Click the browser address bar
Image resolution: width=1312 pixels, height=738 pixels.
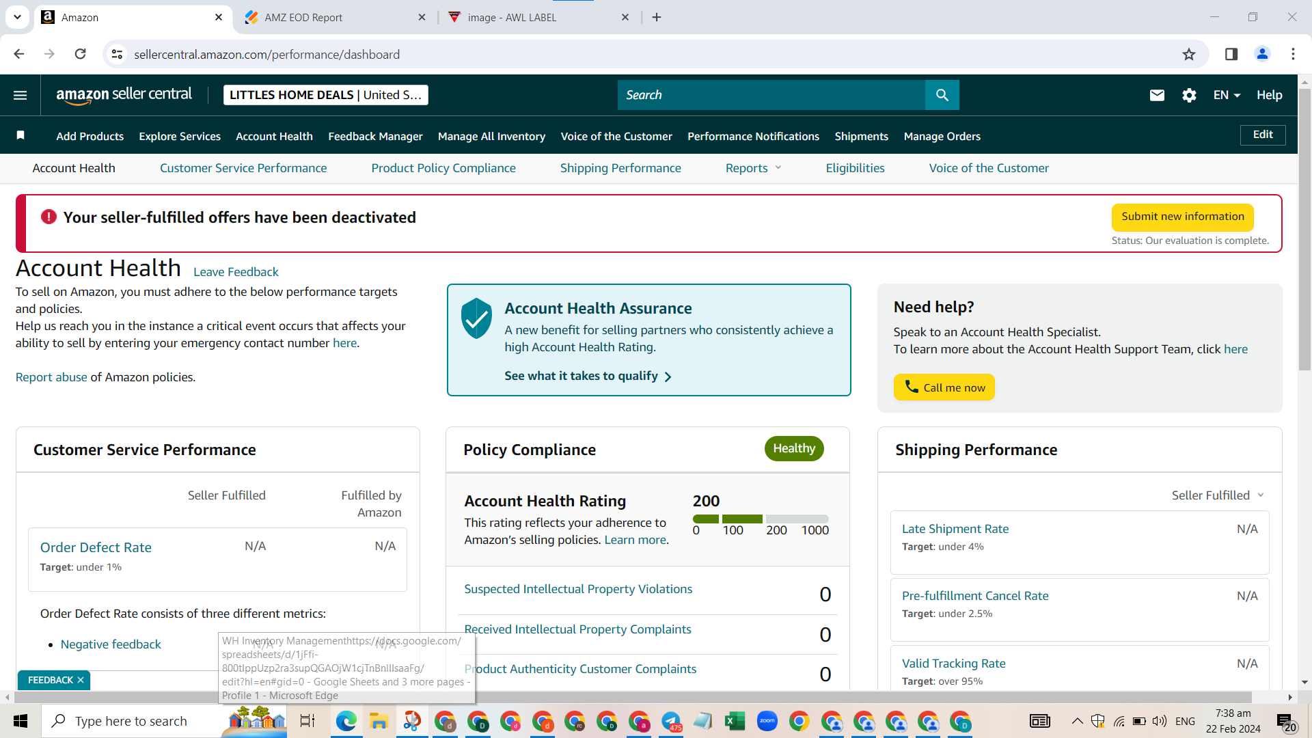pos(649,54)
